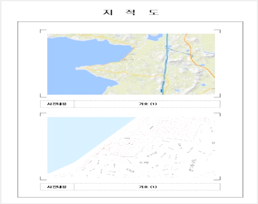
Task: Click the document title 지 적 도
Action: tap(131, 12)
